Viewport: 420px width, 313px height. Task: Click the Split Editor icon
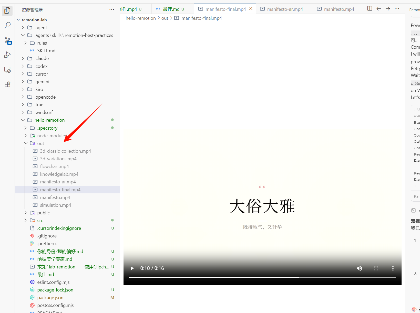(x=369, y=8)
